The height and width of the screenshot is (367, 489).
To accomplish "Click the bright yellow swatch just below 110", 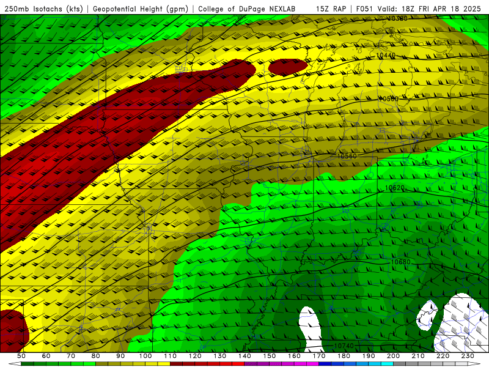I will (x=164, y=364).
